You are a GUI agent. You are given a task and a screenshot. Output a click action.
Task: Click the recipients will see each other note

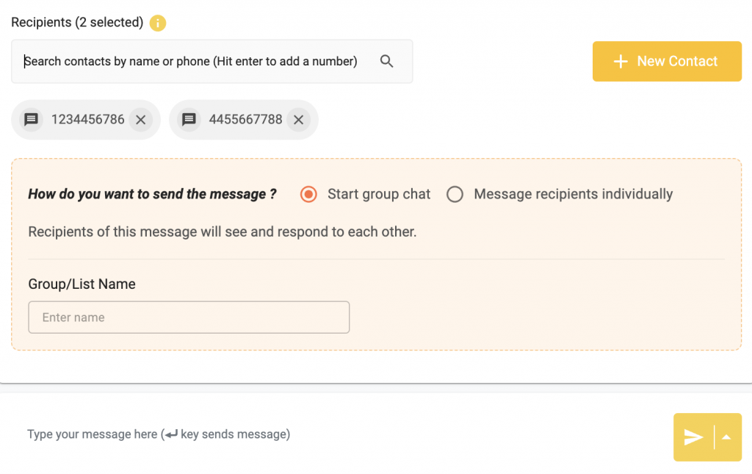(x=223, y=231)
